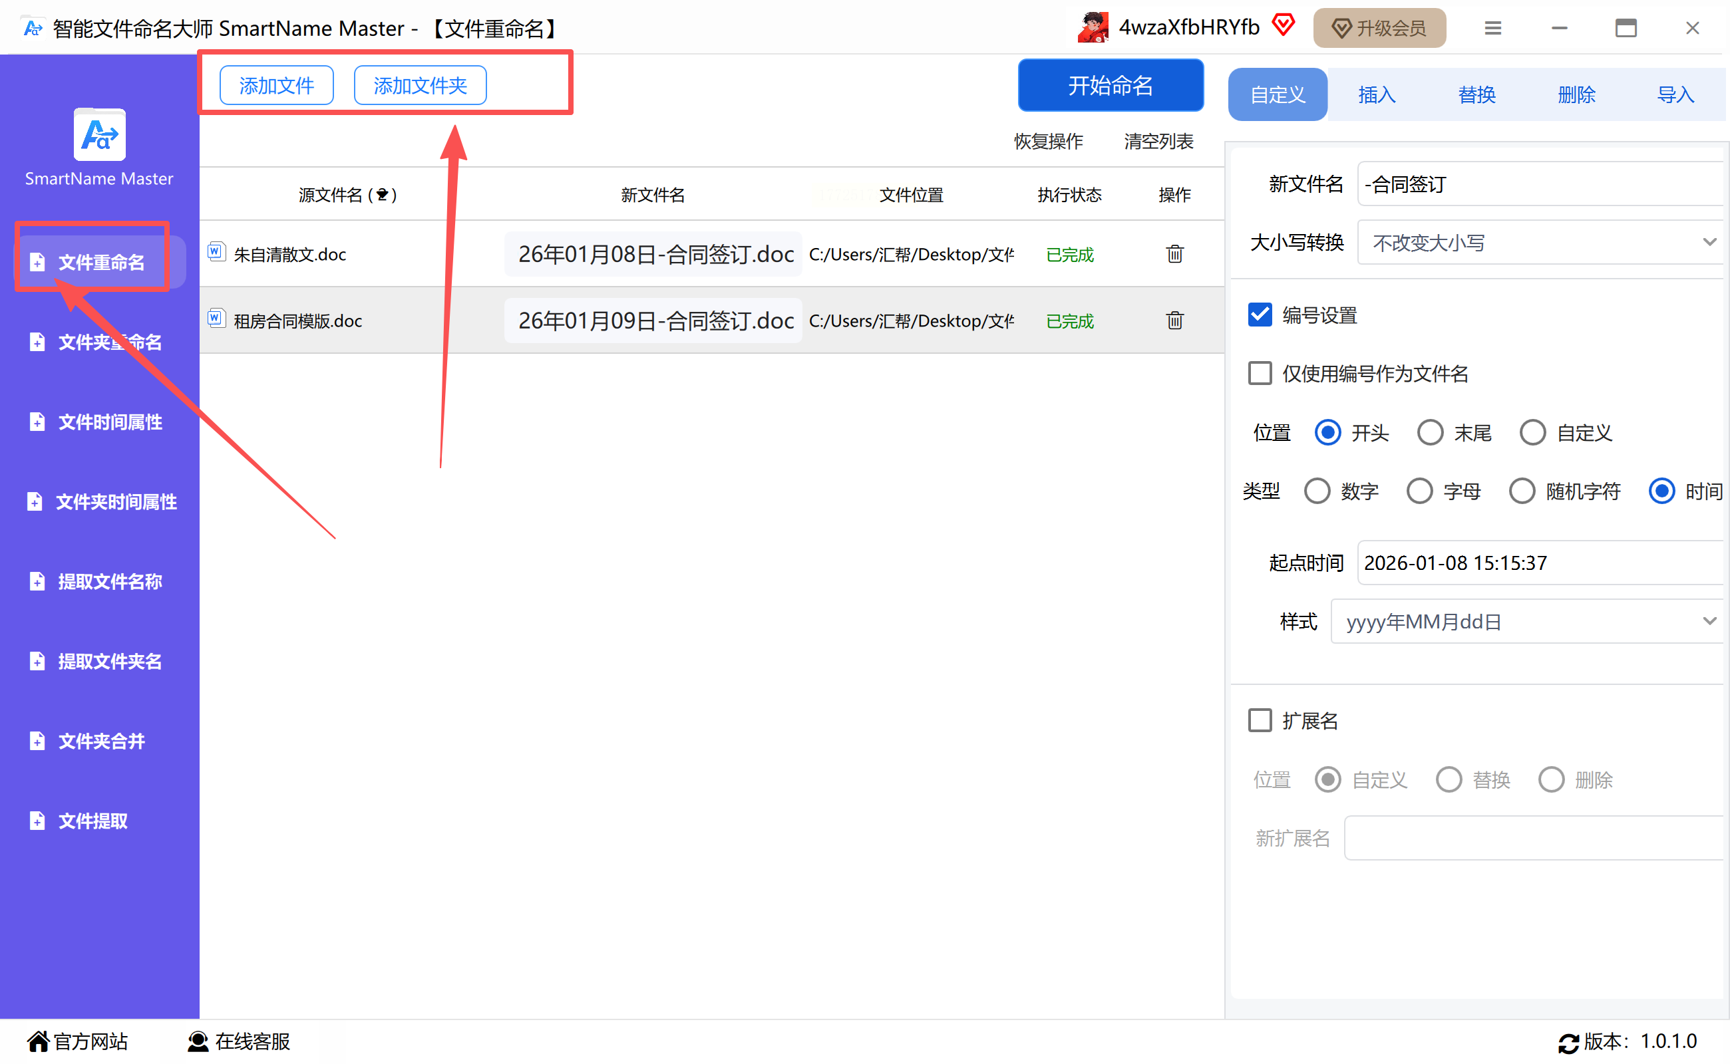The width and height of the screenshot is (1730, 1064).
Task: Open the 样式 date format dropdown
Action: coord(1526,621)
